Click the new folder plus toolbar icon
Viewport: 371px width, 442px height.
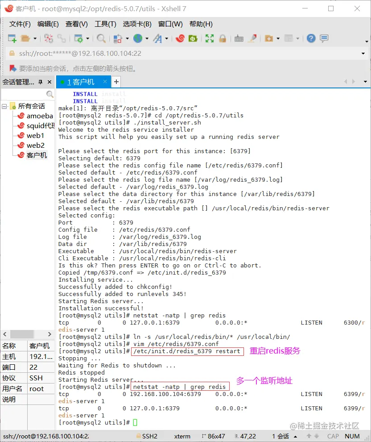pos(269,38)
